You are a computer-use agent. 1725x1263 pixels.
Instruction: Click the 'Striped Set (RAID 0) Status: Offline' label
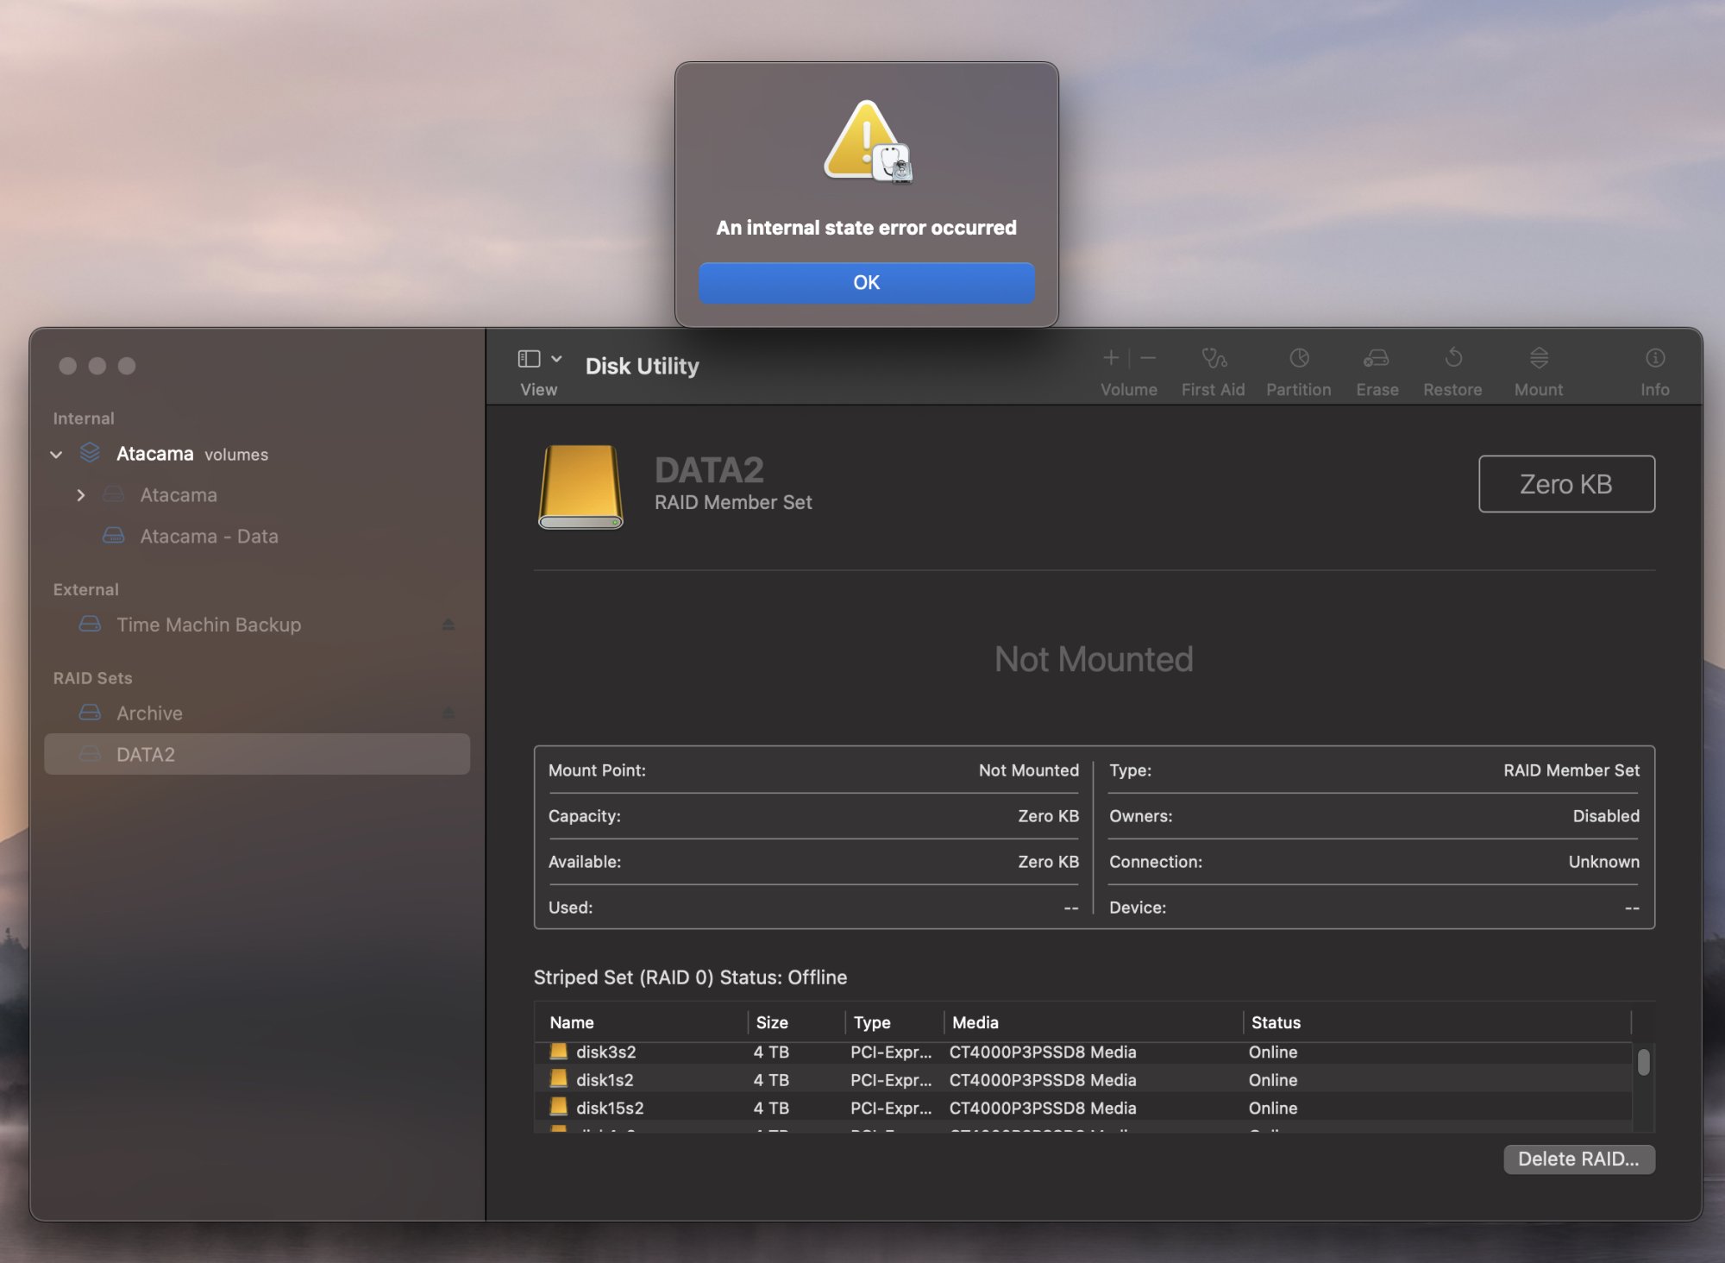[x=690, y=977]
